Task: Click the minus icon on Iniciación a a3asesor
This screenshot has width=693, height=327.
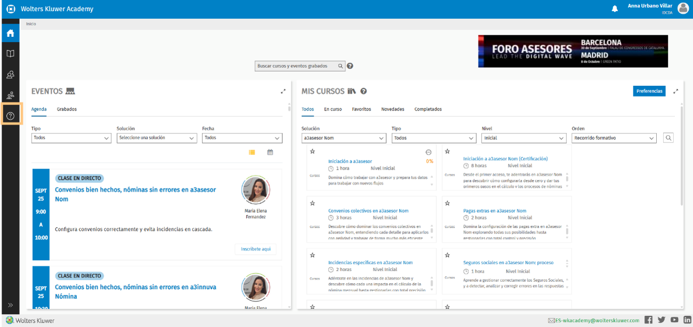Action: pos(428,152)
